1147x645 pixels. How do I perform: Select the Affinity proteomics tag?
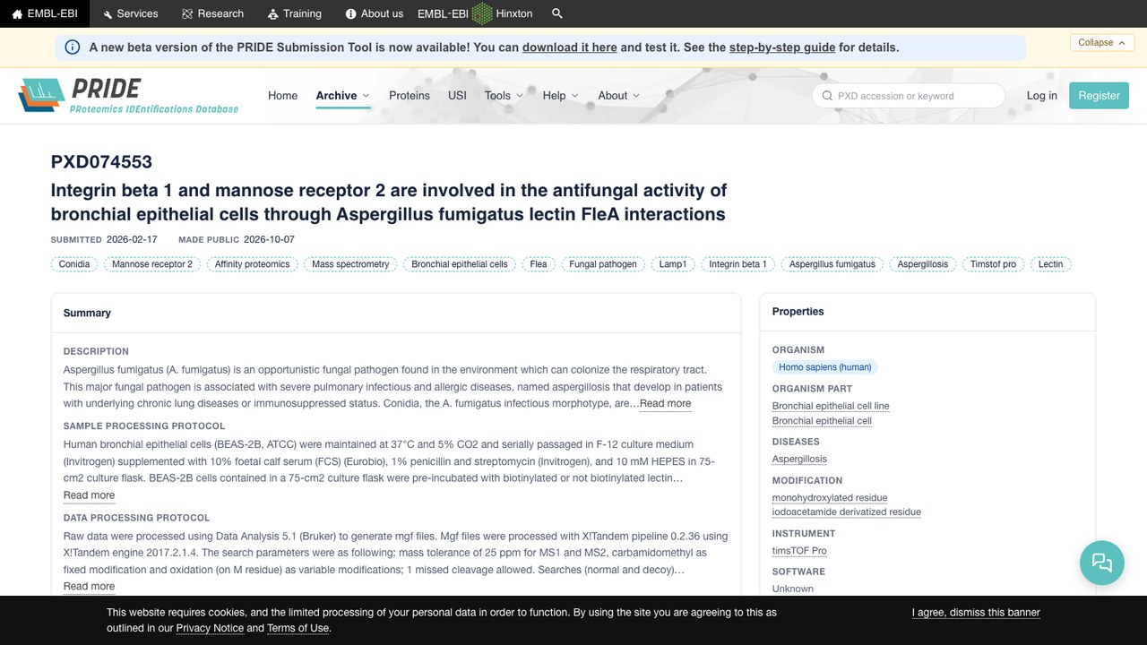pos(253,264)
